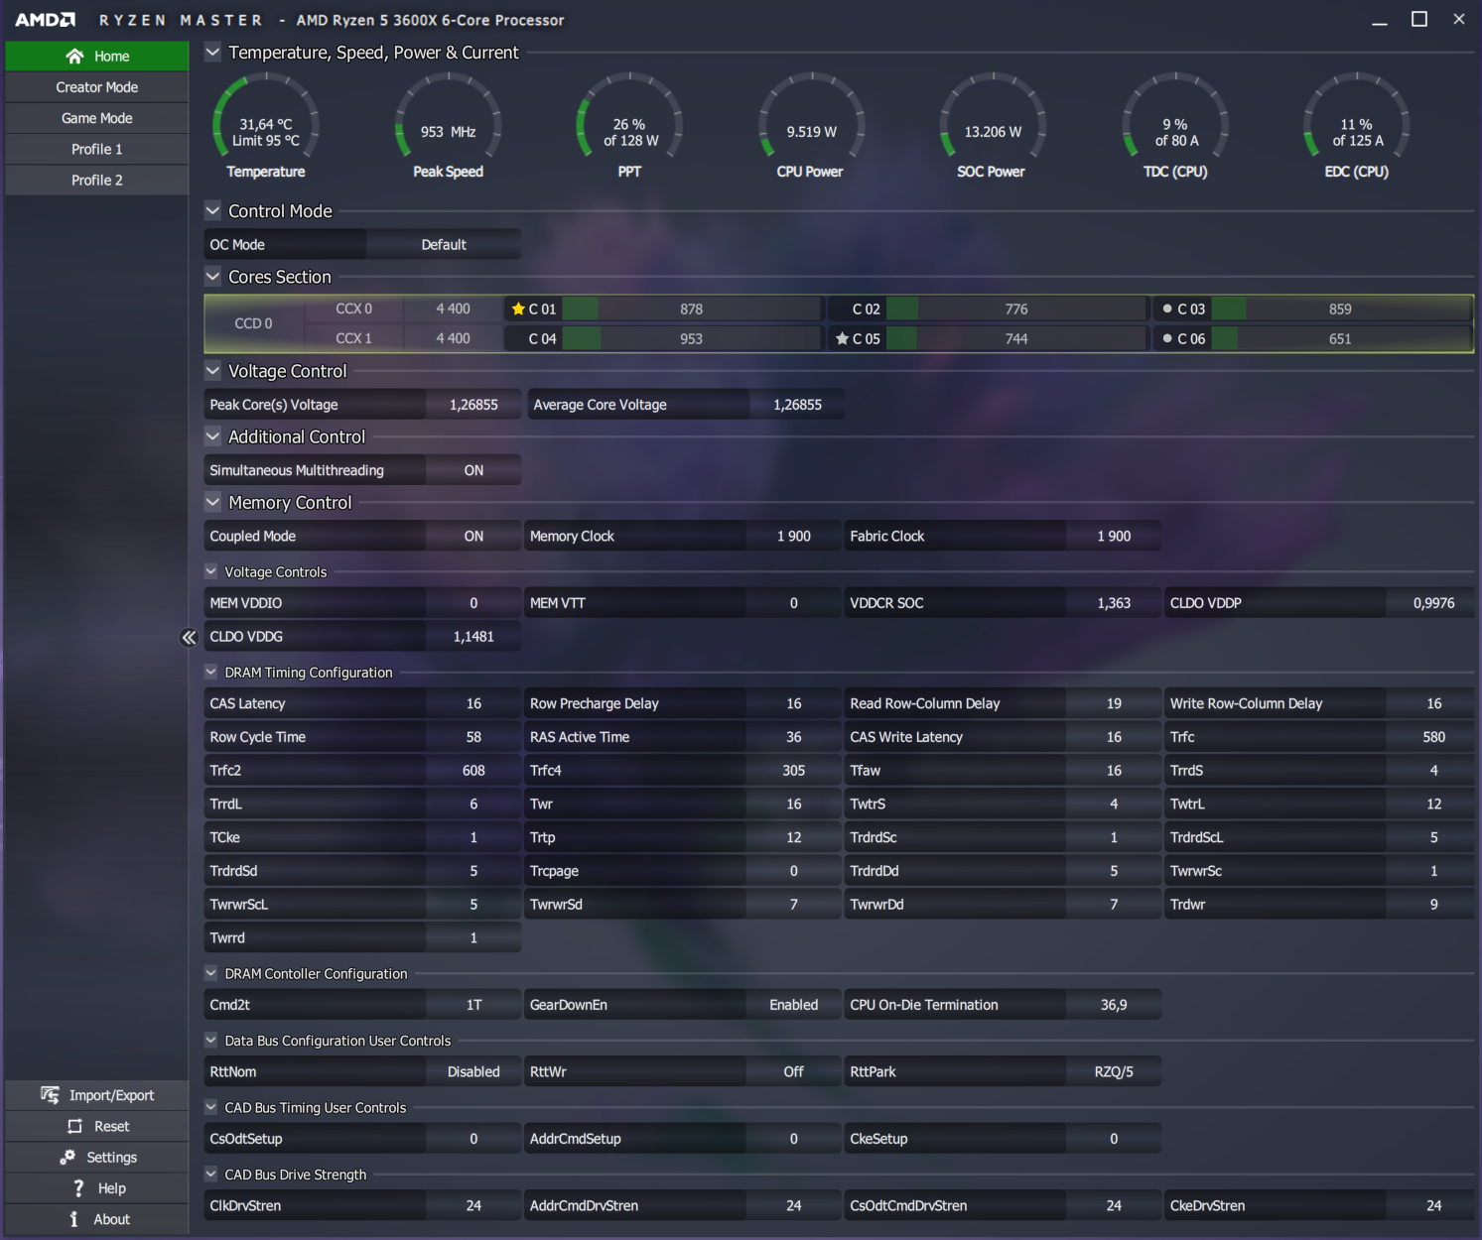Click the CCX 0 speed 4 400
1482x1240 pixels.
tap(453, 309)
